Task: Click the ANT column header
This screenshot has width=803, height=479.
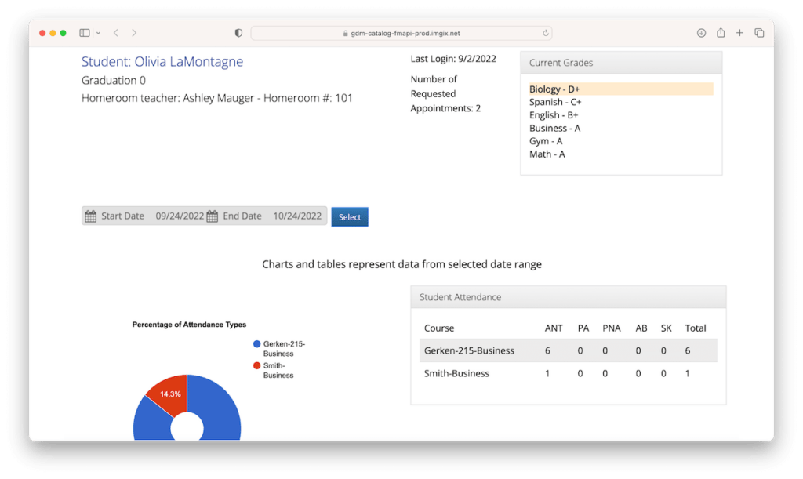Action: click(554, 328)
